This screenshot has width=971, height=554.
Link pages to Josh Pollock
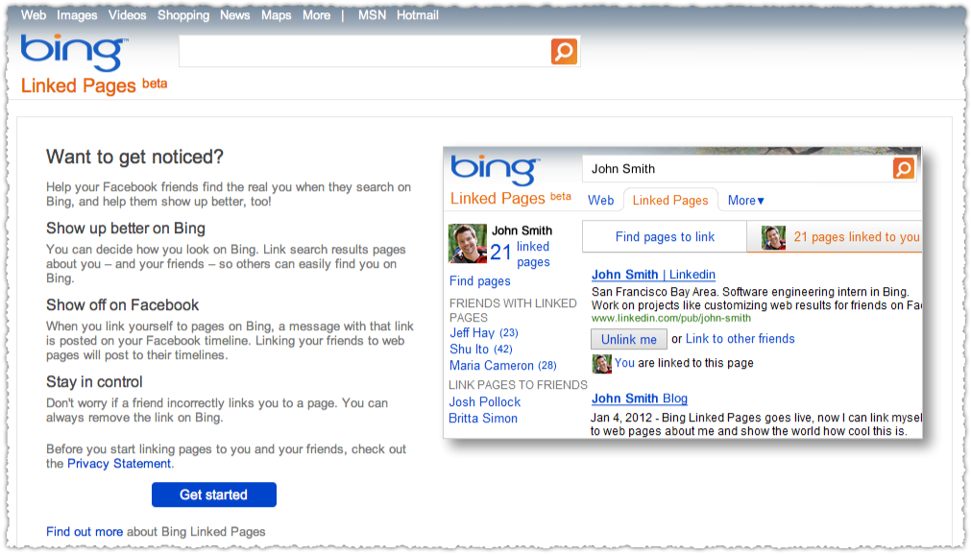(x=485, y=402)
